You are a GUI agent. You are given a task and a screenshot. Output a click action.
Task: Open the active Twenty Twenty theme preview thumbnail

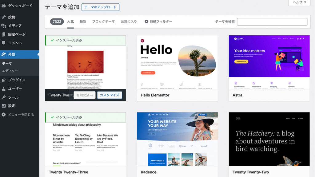86,67
